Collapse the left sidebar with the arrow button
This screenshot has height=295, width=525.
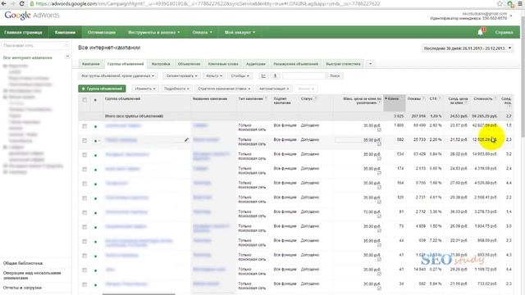[x=67, y=57]
